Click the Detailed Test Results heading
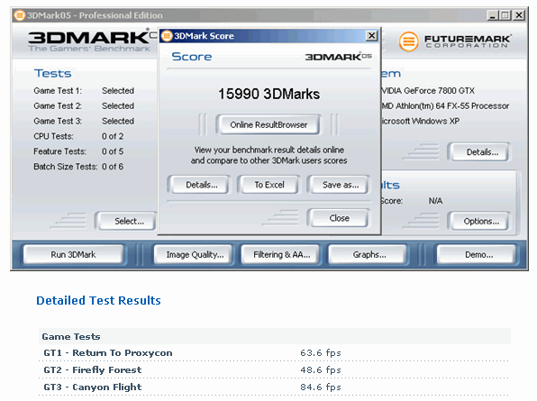 click(98, 300)
